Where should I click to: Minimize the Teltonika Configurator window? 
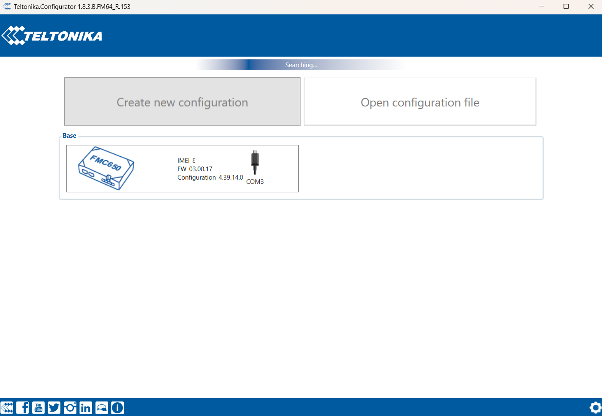(542, 6)
